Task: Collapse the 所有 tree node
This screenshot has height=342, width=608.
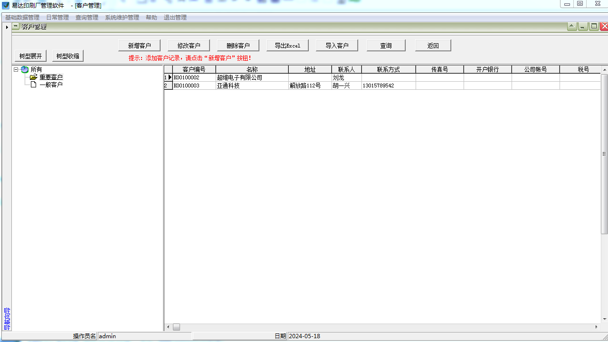Action: coord(16,69)
